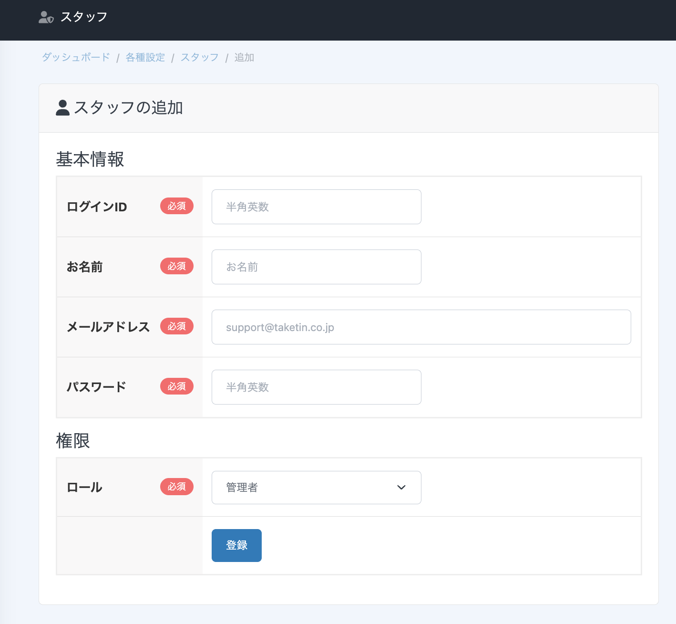Select the メールアドレス input field

click(x=421, y=327)
